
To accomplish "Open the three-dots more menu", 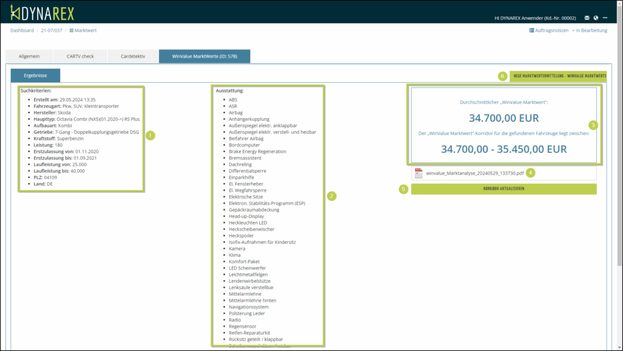I will pos(605,18).
